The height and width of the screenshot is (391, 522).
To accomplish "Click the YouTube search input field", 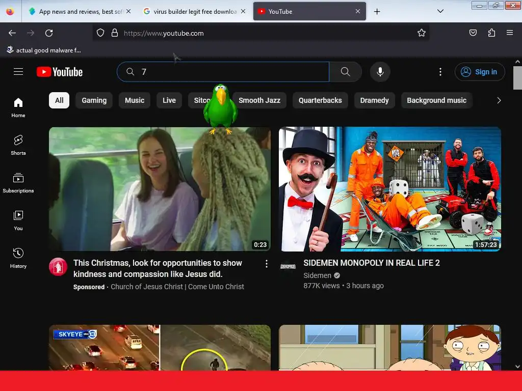I will (x=223, y=72).
